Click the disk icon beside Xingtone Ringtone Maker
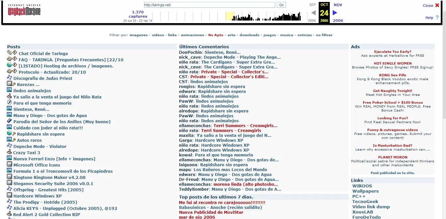This screenshot has width=446, height=219. pyautogui.click(x=9, y=177)
